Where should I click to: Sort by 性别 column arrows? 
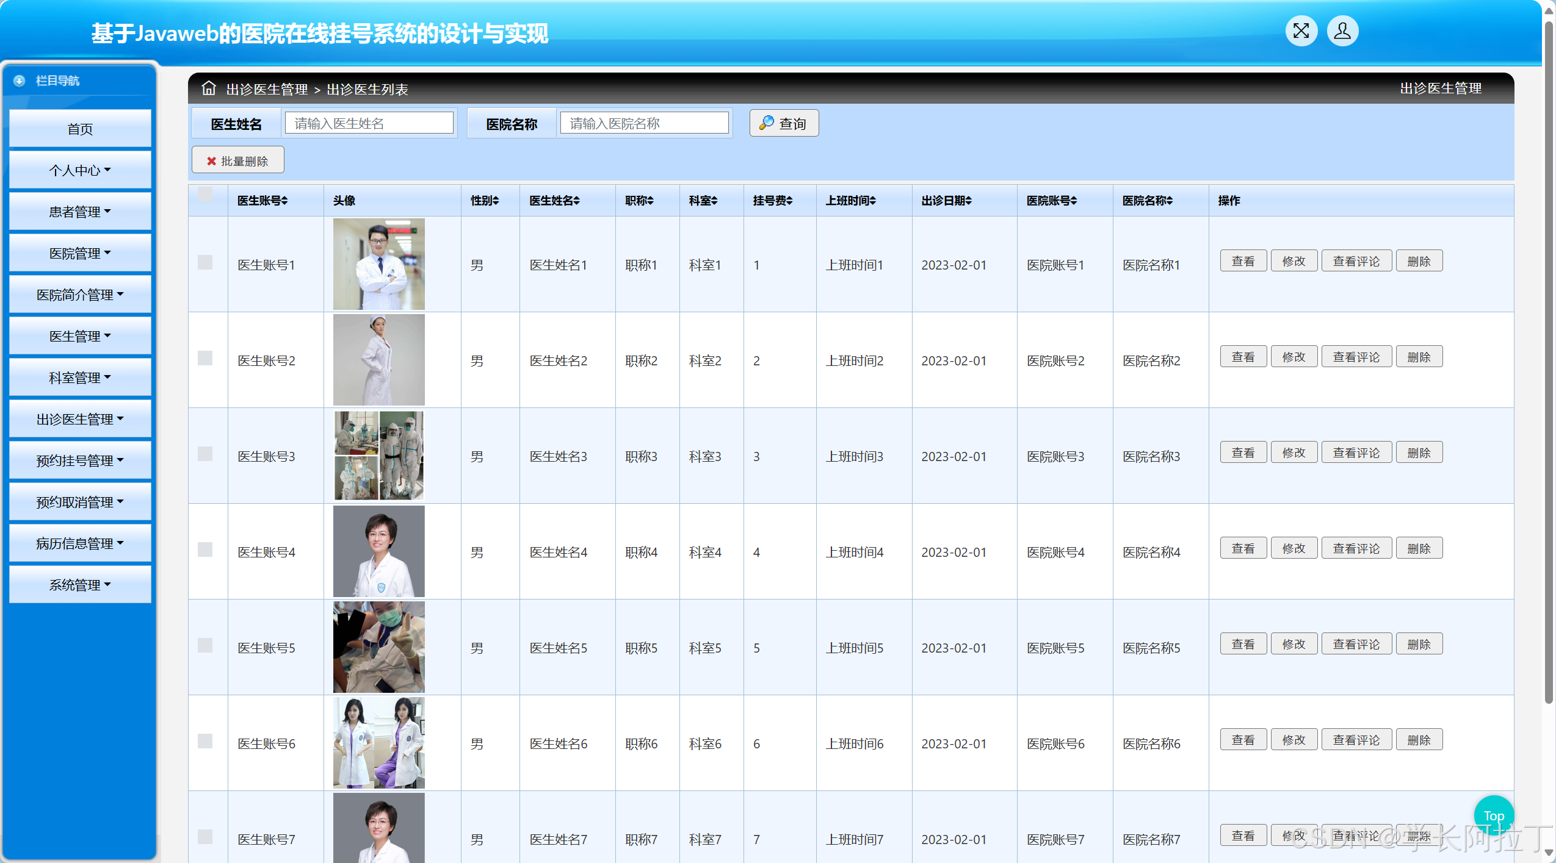[x=496, y=201]
